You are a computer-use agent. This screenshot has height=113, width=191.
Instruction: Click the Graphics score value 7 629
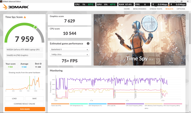(x=70, y=21)
